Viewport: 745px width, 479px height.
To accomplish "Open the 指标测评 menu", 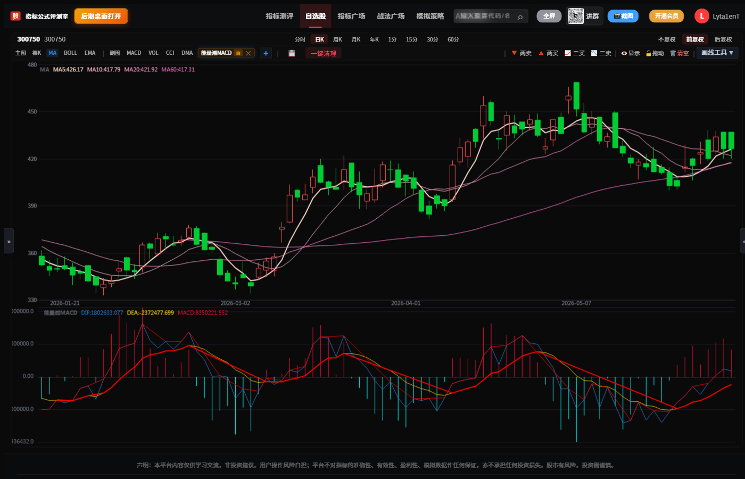I will pyautogui.click(x=280, y=16).
